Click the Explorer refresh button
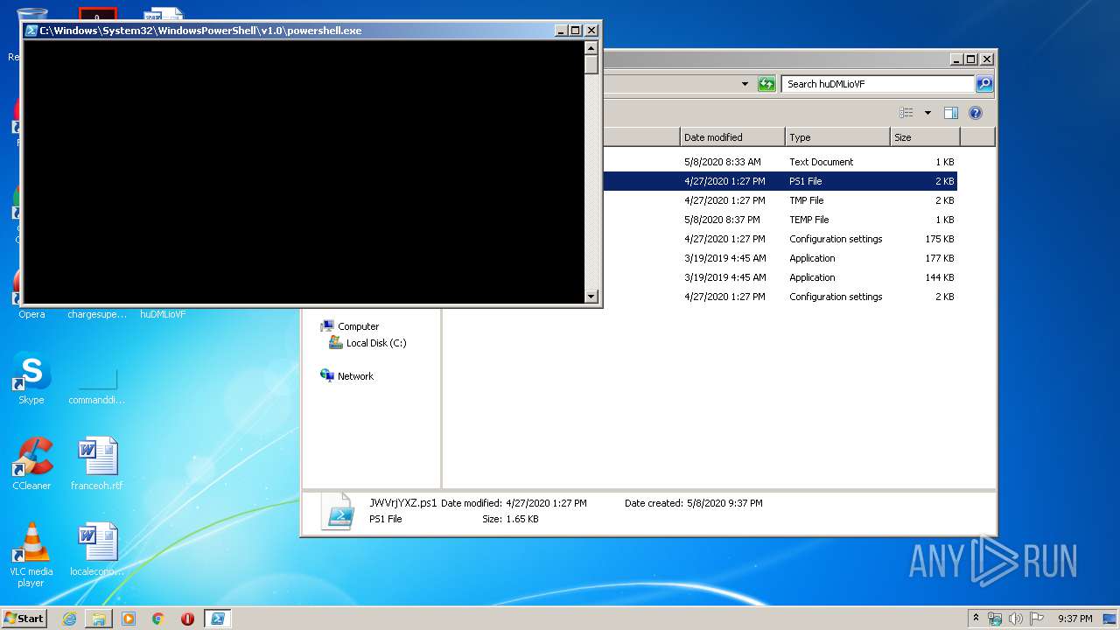 click(x=766, y=84)
